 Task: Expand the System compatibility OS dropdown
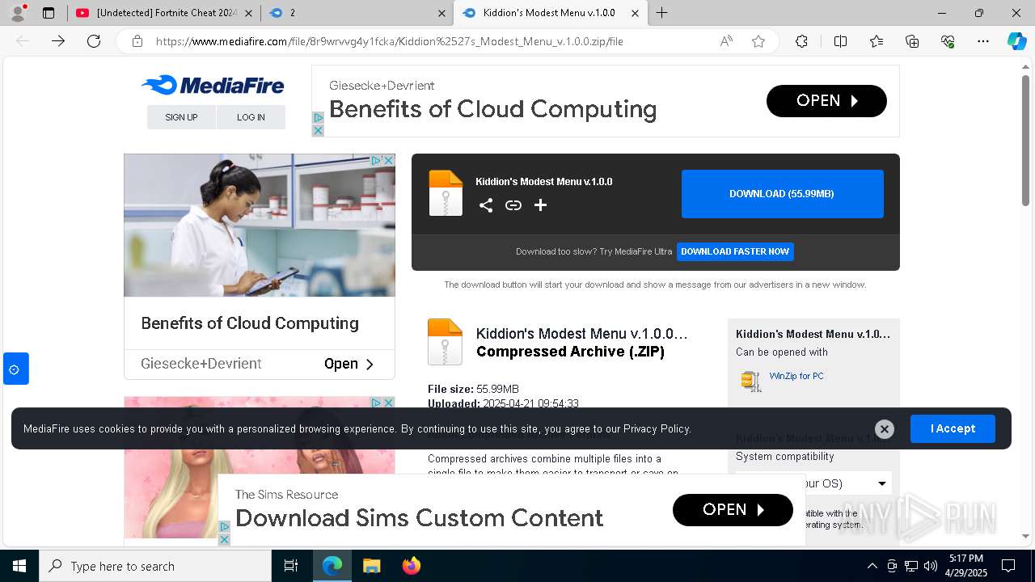pos(813,483)
